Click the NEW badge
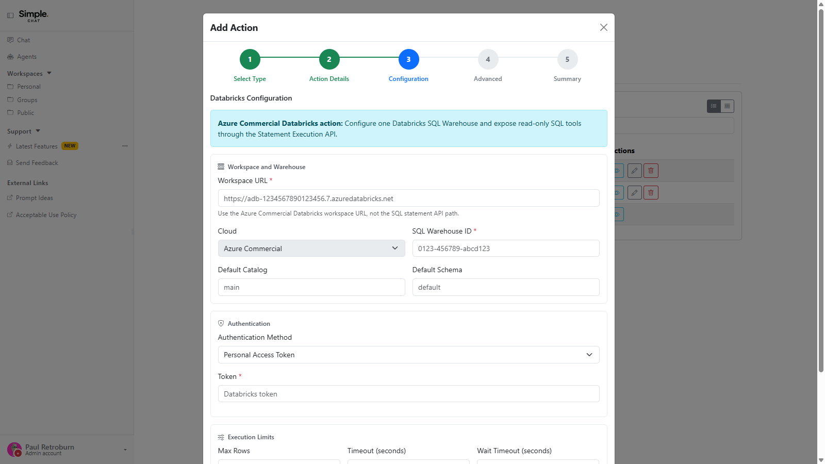Image resolution: width=825 pixels, height=464 pixels. click(70, 146)
